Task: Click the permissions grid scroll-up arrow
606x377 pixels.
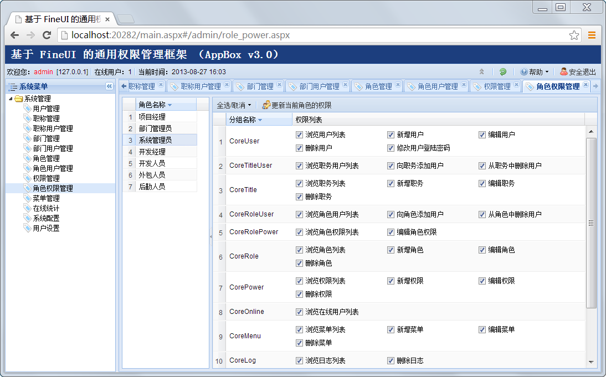Action: [591, 132]
